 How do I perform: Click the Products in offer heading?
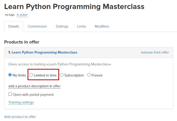pos(22,42)
